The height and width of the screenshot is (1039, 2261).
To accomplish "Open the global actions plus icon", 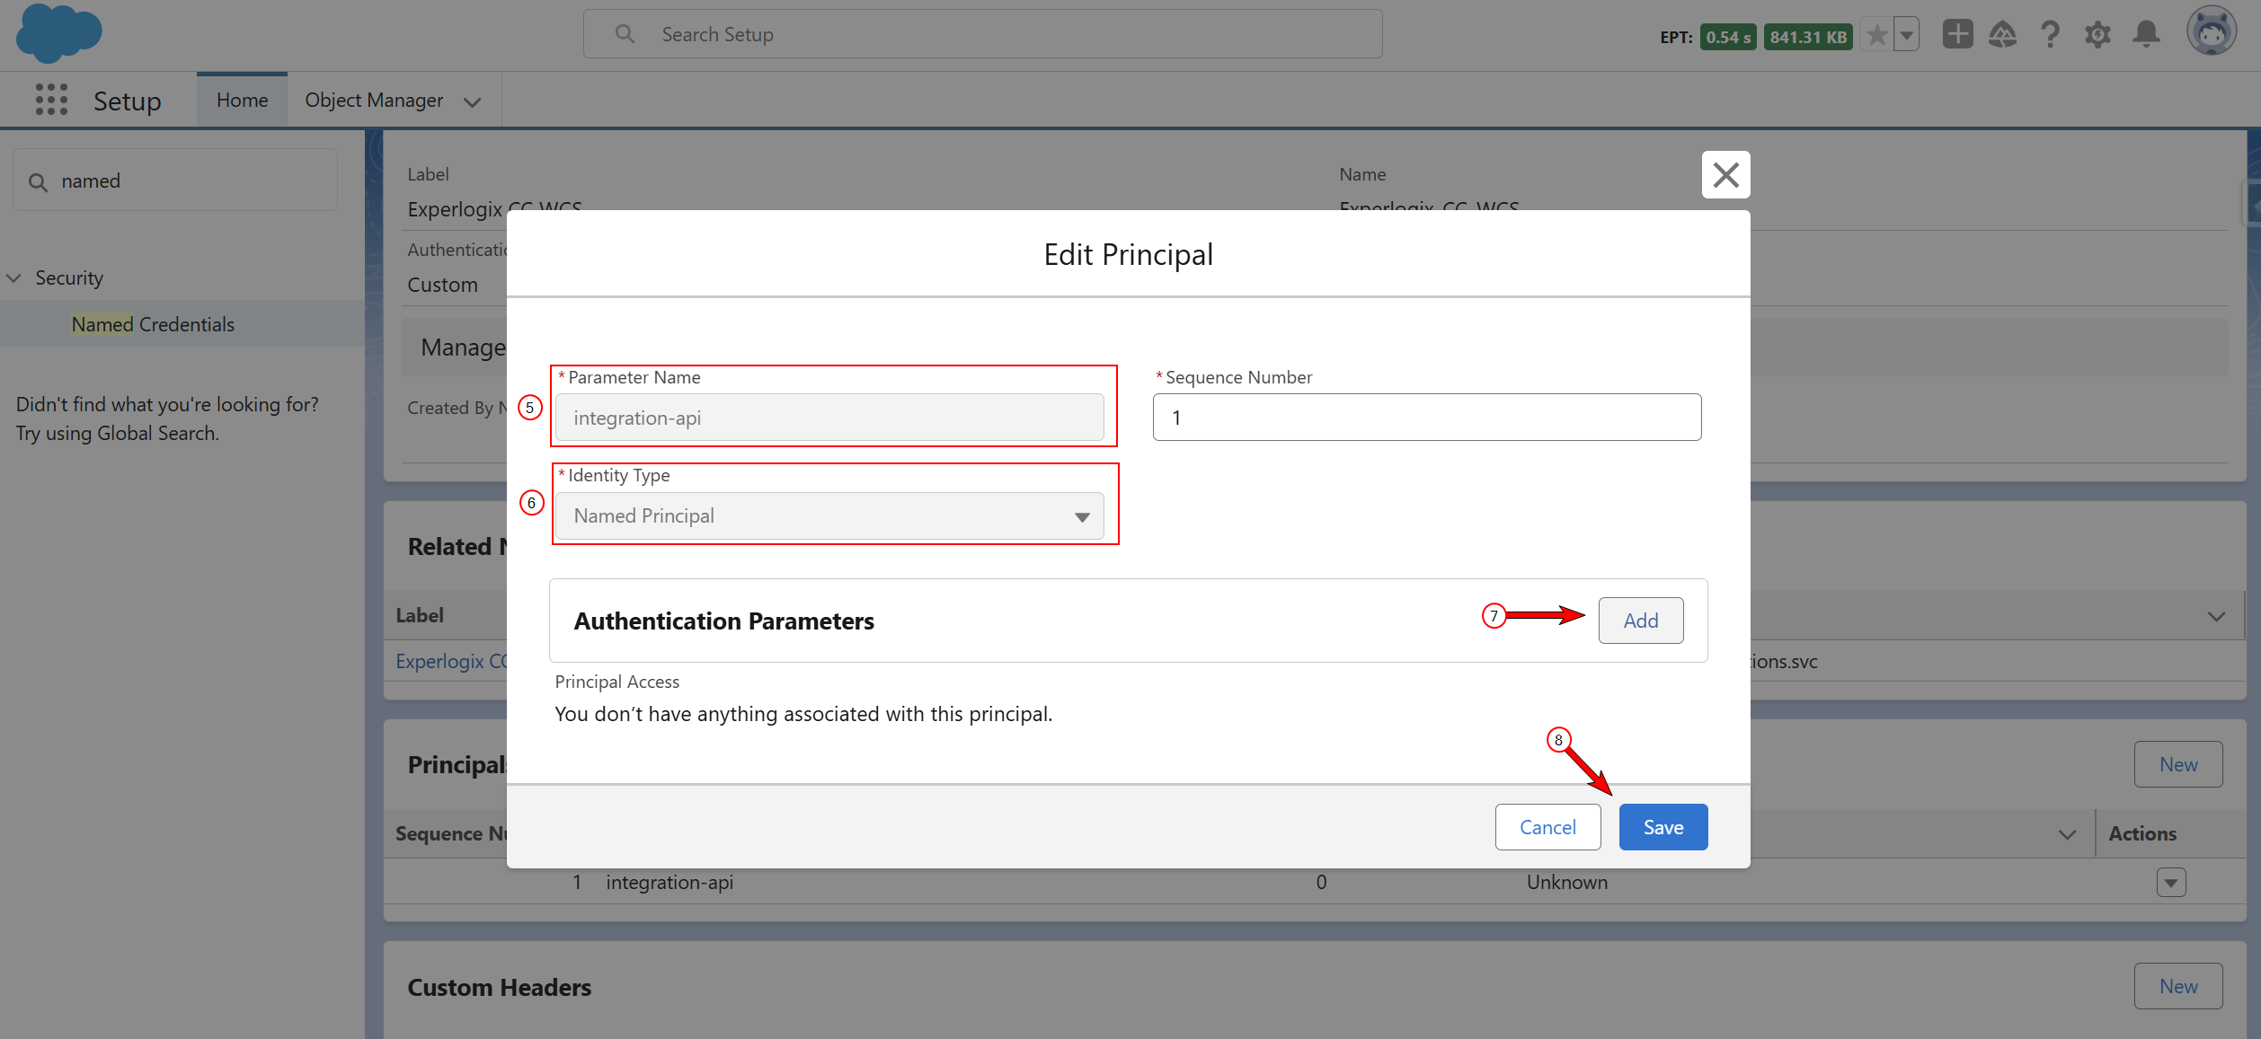I will pyautogui.click(x=1957, y=35).
